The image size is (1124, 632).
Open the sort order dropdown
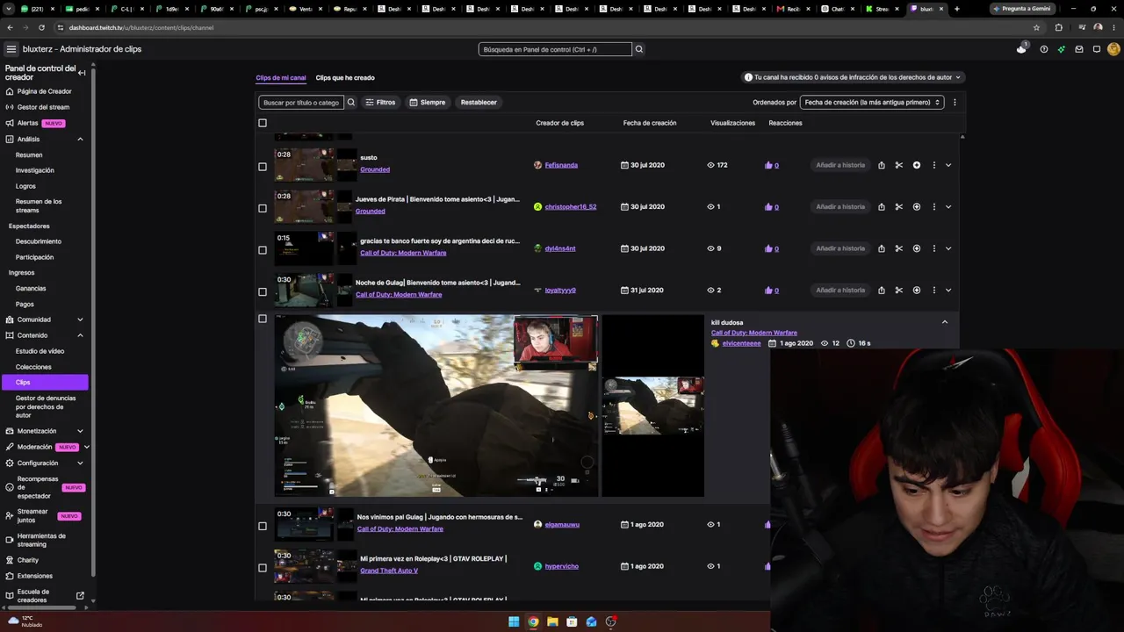872,102
